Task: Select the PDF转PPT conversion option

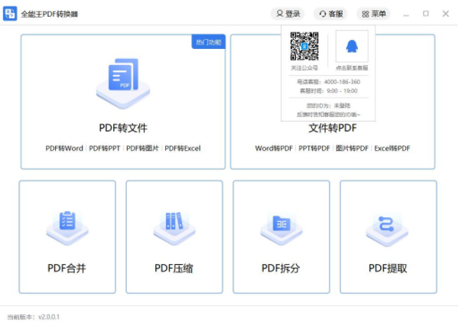Action: [x=105, y=148]
